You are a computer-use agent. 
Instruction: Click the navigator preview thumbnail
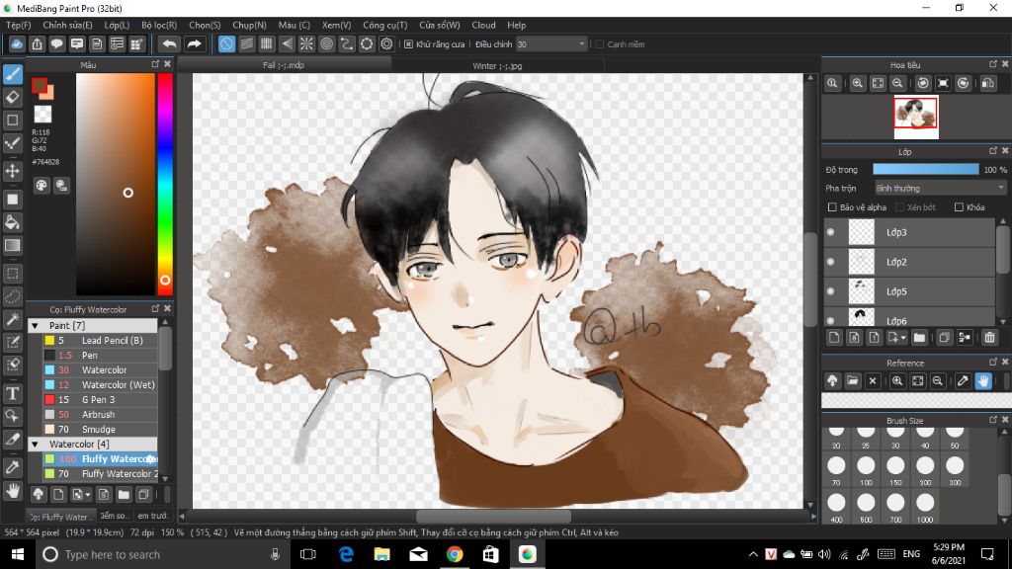point(916,117)
